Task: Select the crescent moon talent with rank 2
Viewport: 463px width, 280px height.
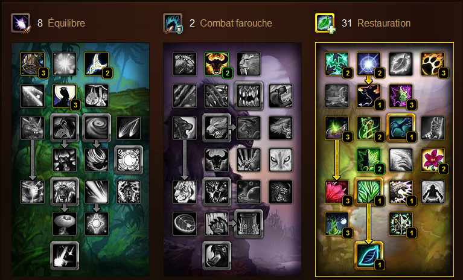Action: (97, 64)
